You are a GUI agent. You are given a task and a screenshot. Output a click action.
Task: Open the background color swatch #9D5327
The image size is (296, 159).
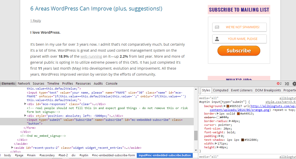(228, 106)
